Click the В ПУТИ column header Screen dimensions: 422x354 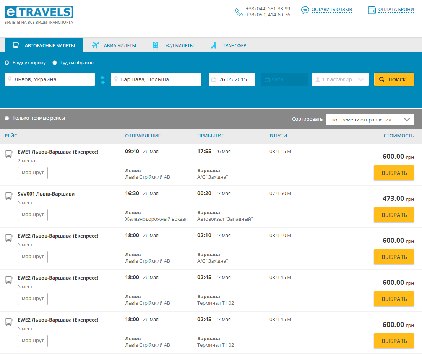[x=278, y=136]
